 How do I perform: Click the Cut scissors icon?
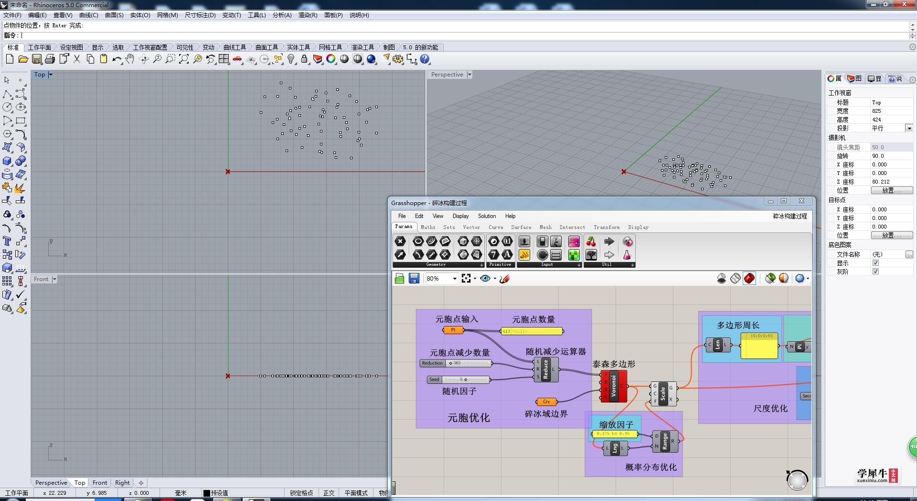click(77, 59)
